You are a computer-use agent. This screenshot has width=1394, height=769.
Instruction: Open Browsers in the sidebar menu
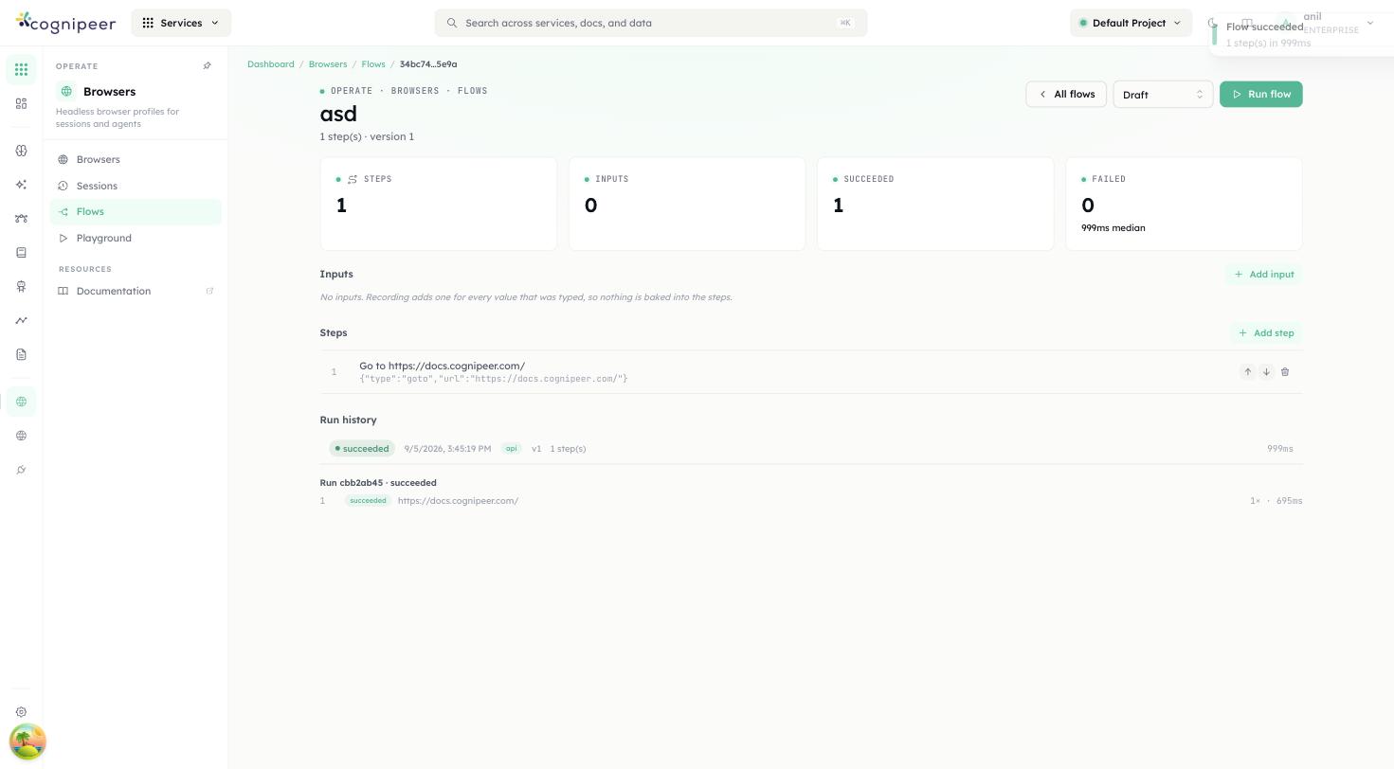(136, 159)
